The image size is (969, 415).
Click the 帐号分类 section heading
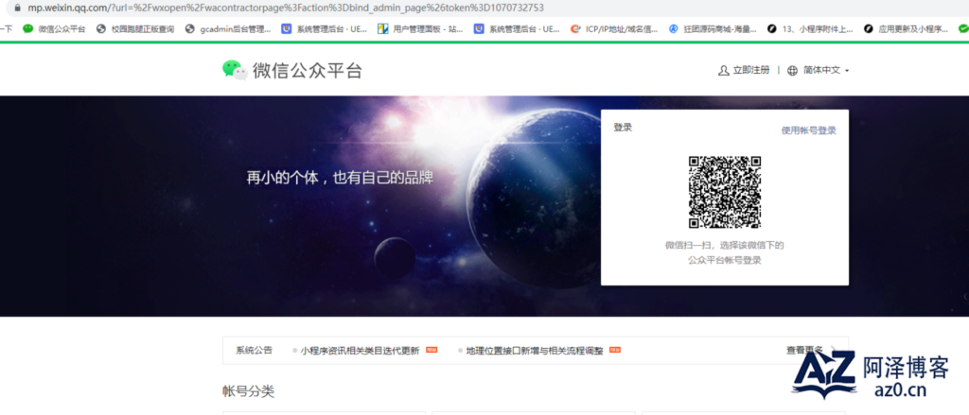248,391
